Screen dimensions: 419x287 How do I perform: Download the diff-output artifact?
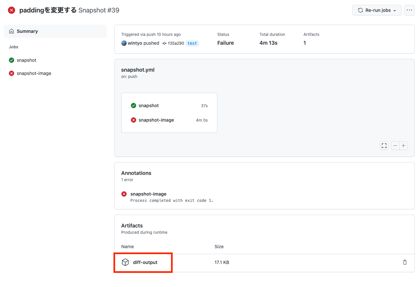pyautogui.click(x=145, y=262)
